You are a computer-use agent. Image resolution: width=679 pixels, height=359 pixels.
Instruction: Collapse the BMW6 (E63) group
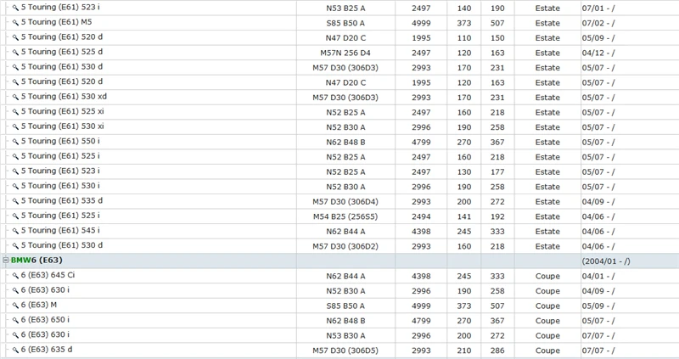coord(6,261)
